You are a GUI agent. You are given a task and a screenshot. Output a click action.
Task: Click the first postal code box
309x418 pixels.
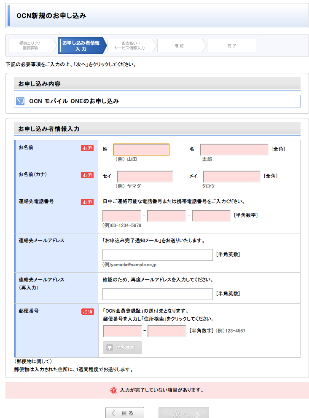(122, 331)
